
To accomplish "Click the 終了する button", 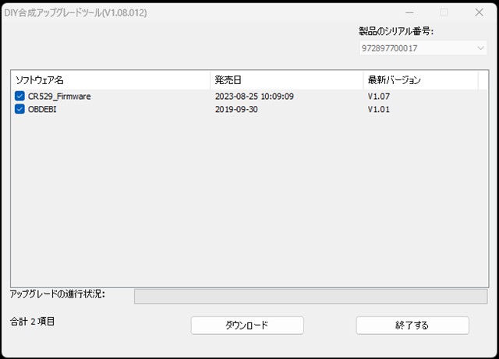I will tap(412, 326).
